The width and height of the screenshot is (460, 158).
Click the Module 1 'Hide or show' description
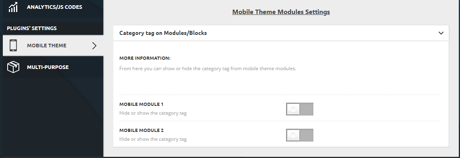pos(153,113)
